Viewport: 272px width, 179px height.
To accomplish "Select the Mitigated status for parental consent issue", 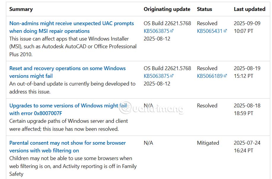I will (208, 143).
